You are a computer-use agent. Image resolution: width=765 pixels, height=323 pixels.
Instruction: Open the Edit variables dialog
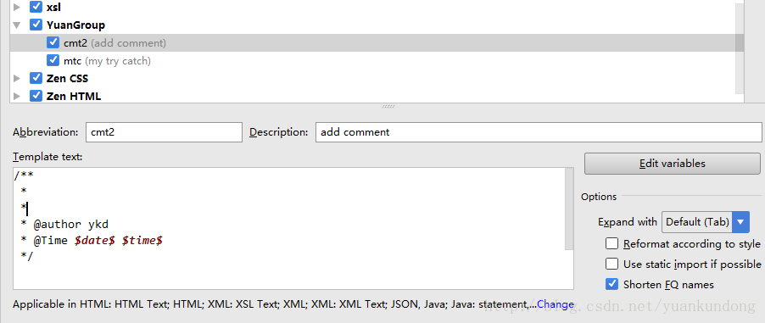coord(673,164)
